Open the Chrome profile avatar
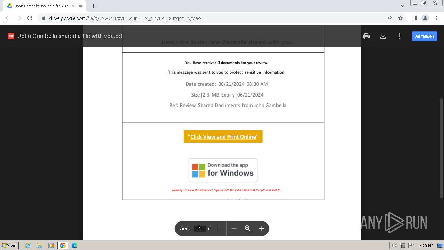 tap(425, 18)
